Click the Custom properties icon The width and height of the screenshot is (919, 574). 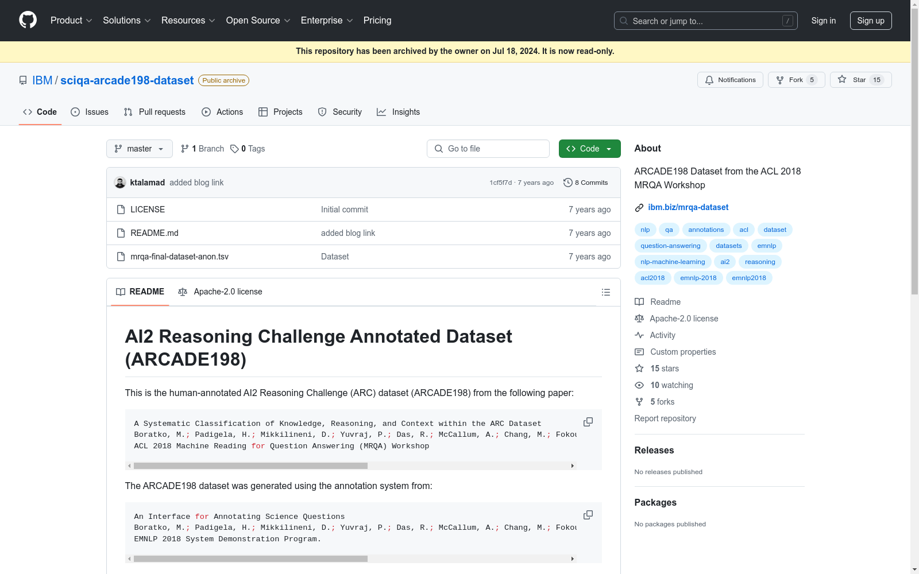tap(639, 352)
